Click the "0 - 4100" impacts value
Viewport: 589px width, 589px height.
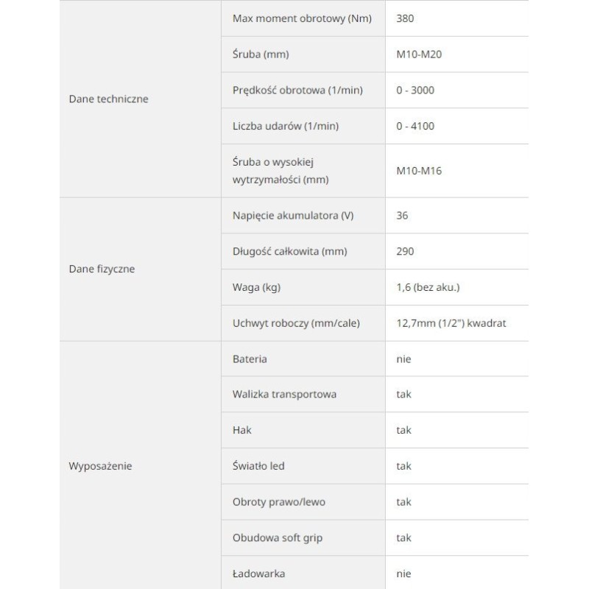pos(415,126)
